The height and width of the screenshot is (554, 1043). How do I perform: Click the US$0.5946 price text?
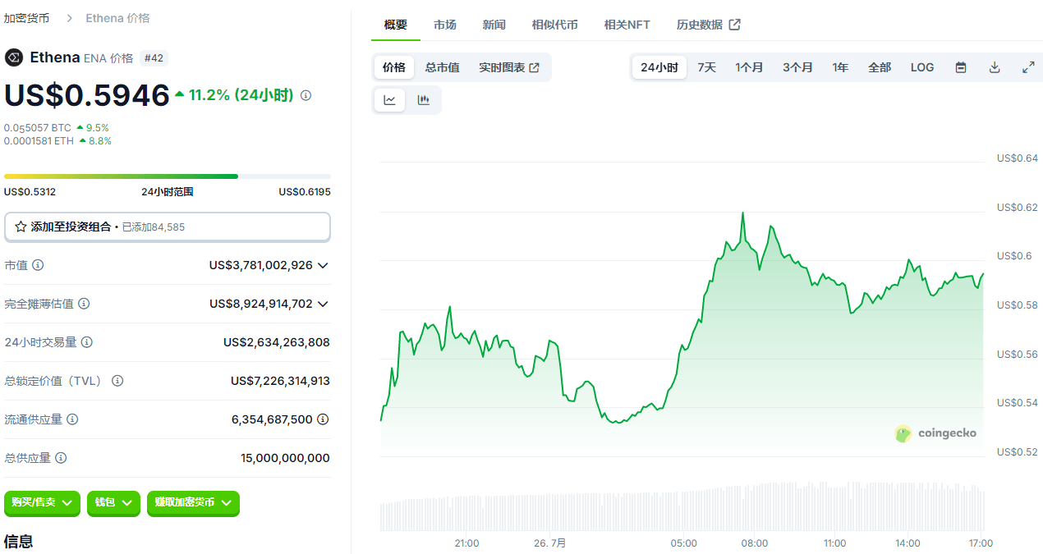(87, 96)
